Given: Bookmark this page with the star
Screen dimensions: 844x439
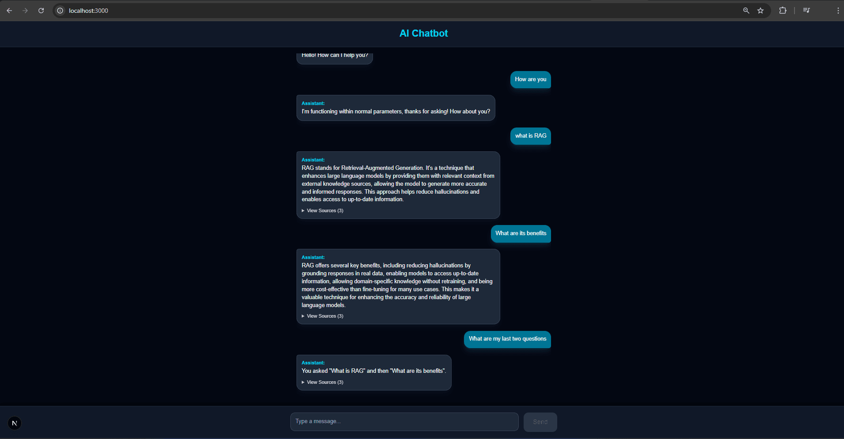Looking at the screenshot, I should click(x=760, y=11).
